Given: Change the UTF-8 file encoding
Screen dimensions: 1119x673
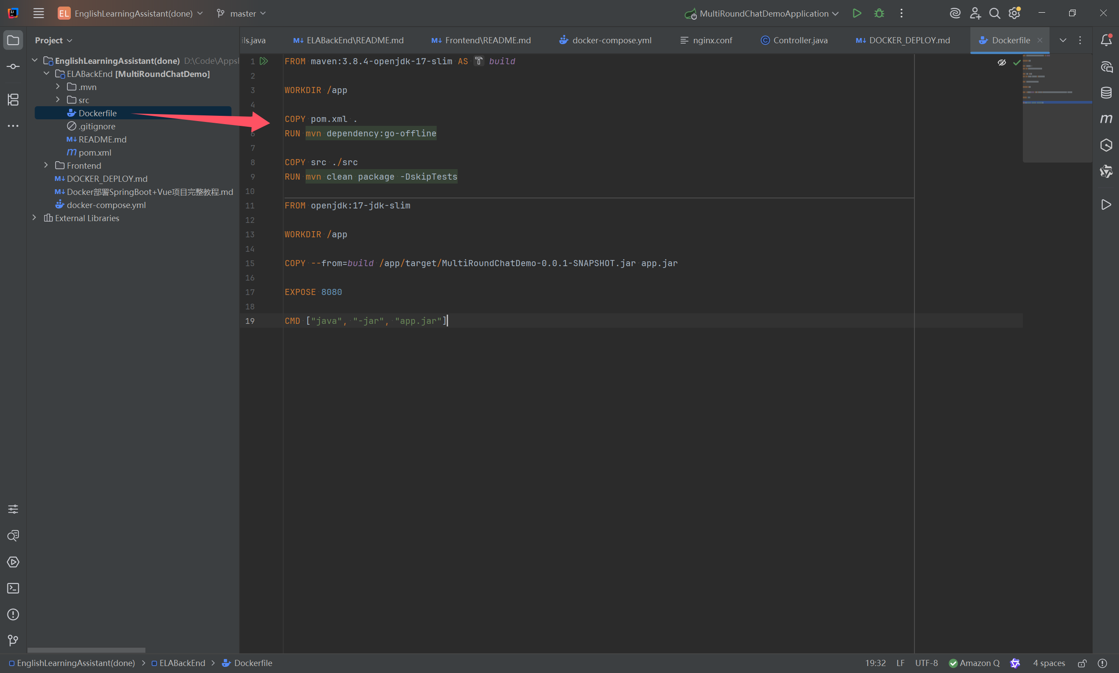Looking at the screenshot, I should pos(926,663).
